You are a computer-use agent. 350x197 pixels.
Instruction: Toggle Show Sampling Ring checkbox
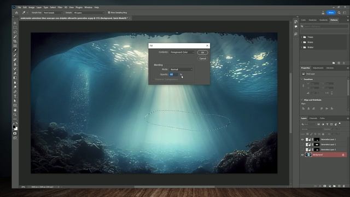(109, 13)
